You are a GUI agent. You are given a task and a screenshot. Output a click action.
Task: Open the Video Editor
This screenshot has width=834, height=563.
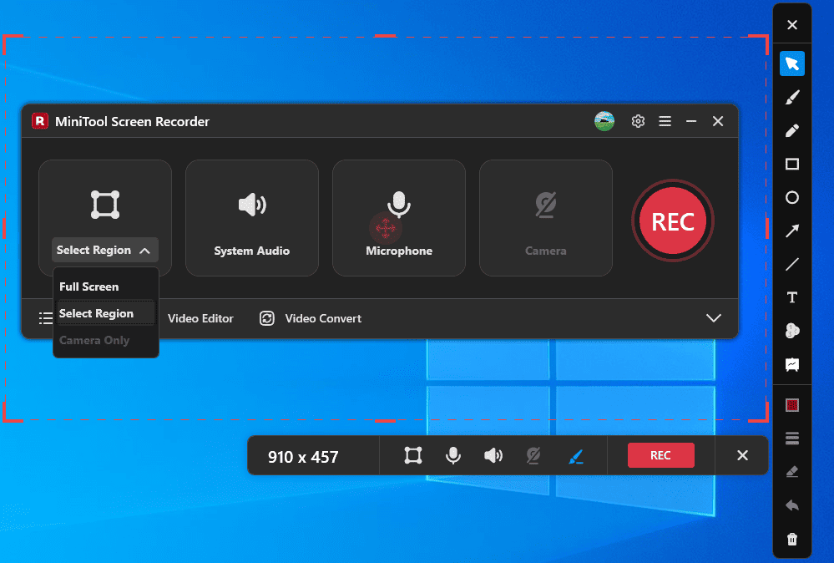[200, 318]
